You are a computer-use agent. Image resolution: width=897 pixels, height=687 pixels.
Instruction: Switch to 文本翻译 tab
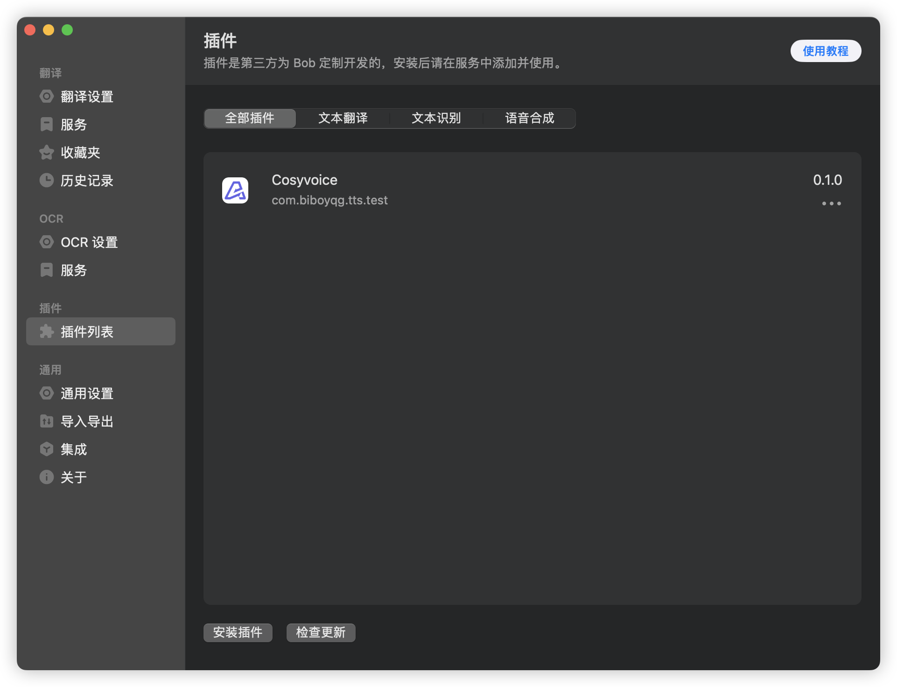(343, 118)
